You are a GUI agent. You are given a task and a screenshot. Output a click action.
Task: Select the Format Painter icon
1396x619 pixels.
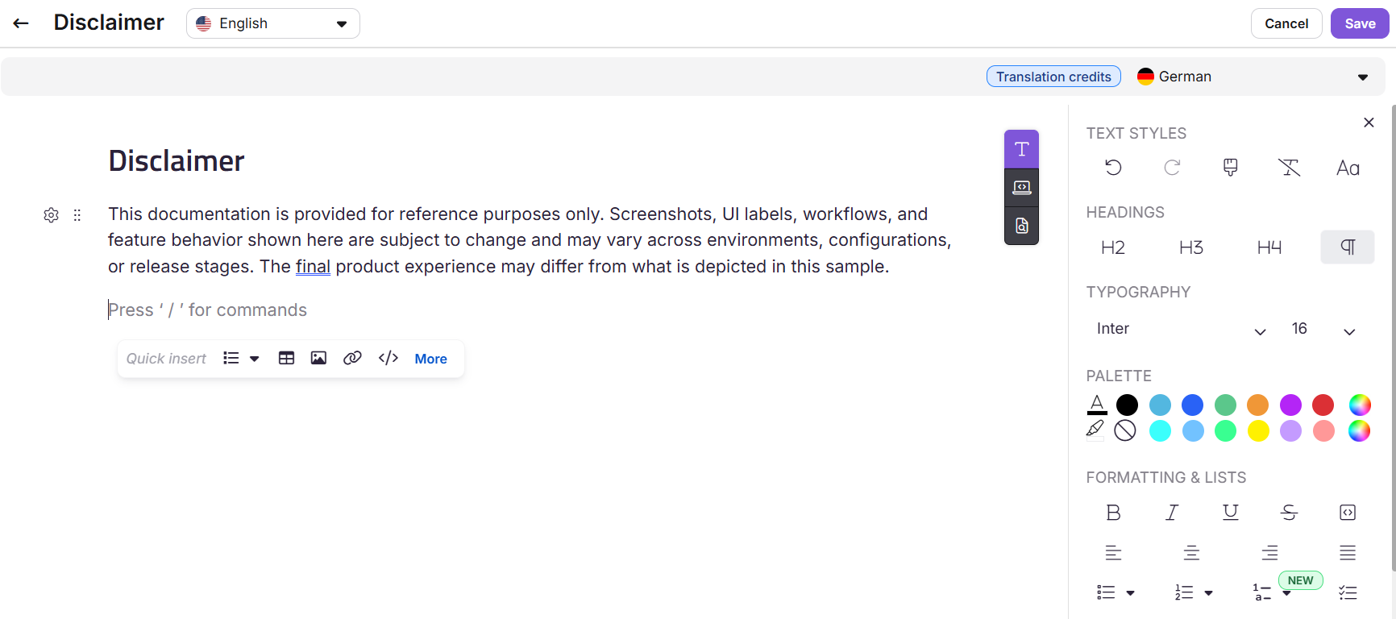click(x=1230, y=168)
